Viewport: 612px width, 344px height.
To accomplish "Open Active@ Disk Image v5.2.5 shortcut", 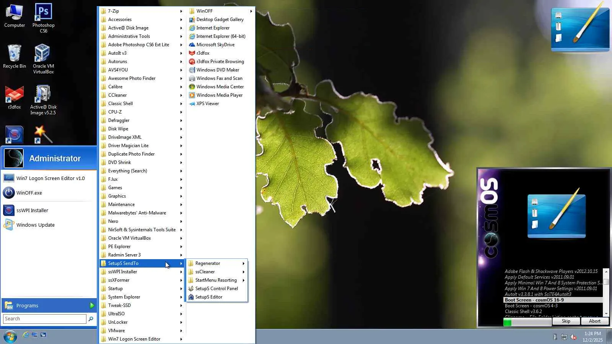I will tap(43, 100).
